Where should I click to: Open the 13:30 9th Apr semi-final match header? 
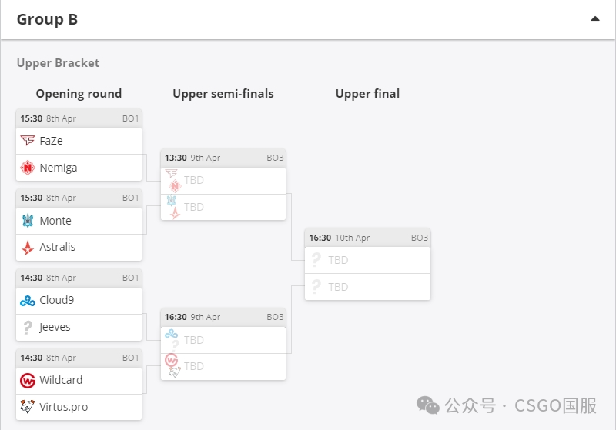click(223, 158)
